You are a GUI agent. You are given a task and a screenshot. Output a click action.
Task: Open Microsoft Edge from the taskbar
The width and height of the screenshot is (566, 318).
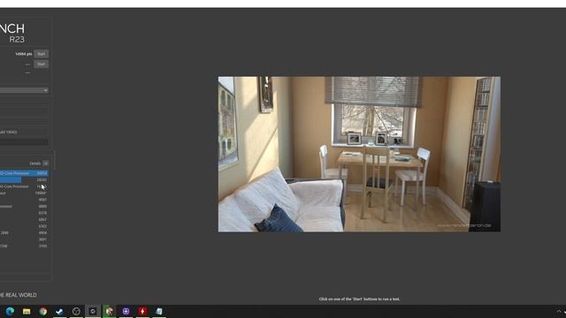10,311
